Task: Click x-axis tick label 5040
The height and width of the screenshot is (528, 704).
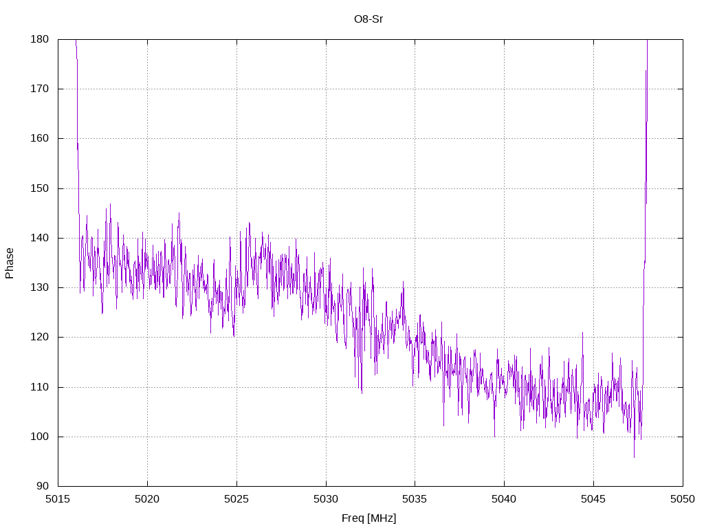Action: (x=504, y=499)
